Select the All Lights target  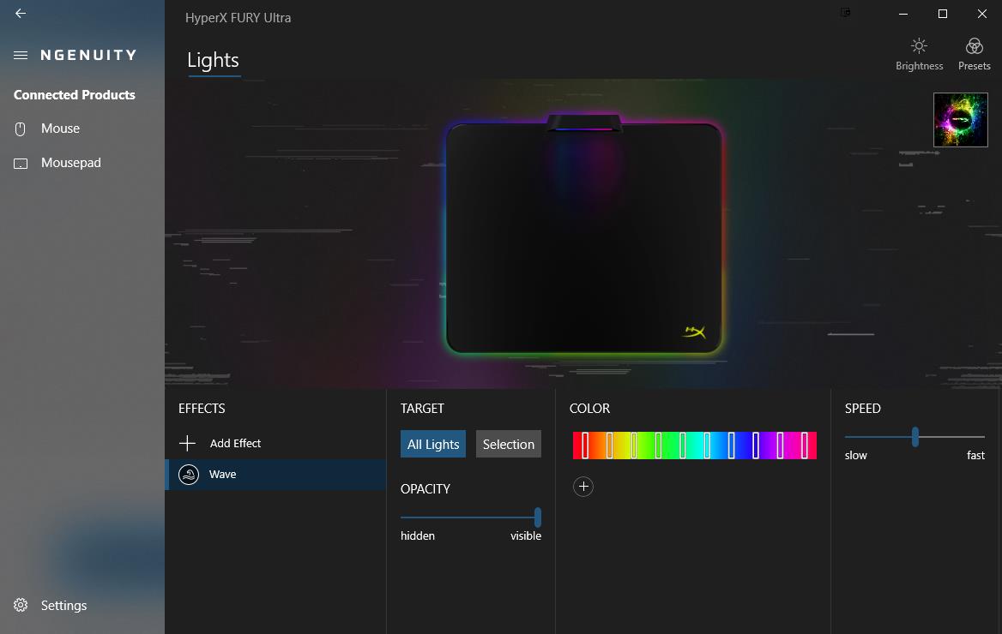(x=433, y=444)
